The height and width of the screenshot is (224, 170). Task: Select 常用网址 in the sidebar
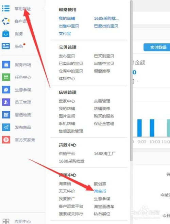pos(22,9)
